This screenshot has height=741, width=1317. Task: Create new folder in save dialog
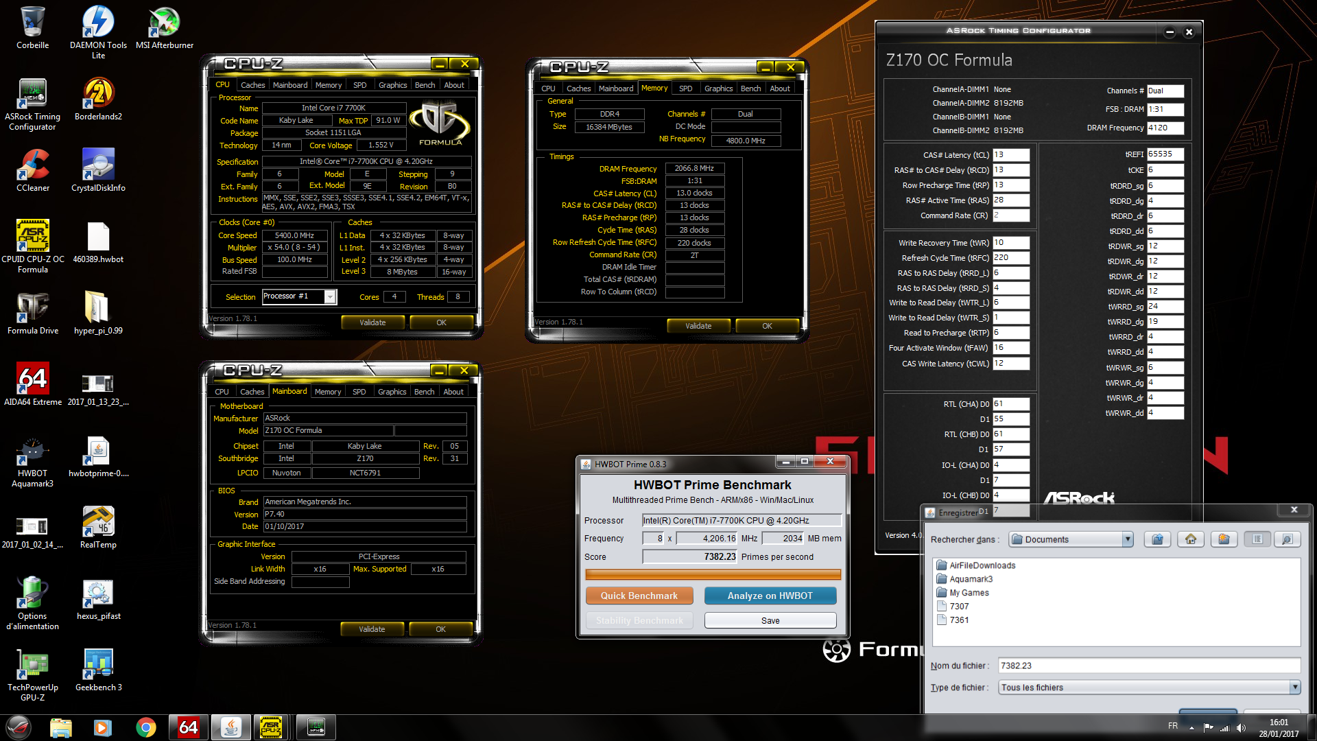[1224, 539]
